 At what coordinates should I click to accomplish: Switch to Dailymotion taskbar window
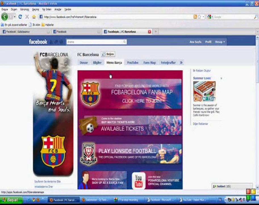coord(96,200)
